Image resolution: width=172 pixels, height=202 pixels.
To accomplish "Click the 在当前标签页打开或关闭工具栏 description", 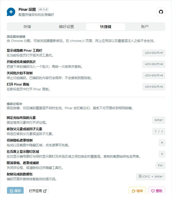I will [30, 55].
